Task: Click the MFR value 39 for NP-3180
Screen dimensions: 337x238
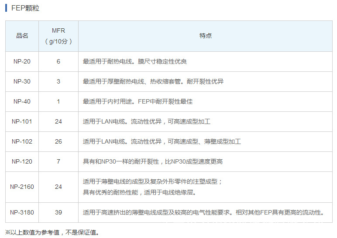Action: 58,212
